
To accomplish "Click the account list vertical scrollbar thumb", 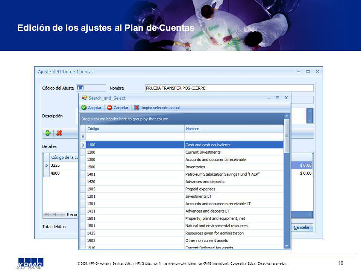I will tap(287, 136).
